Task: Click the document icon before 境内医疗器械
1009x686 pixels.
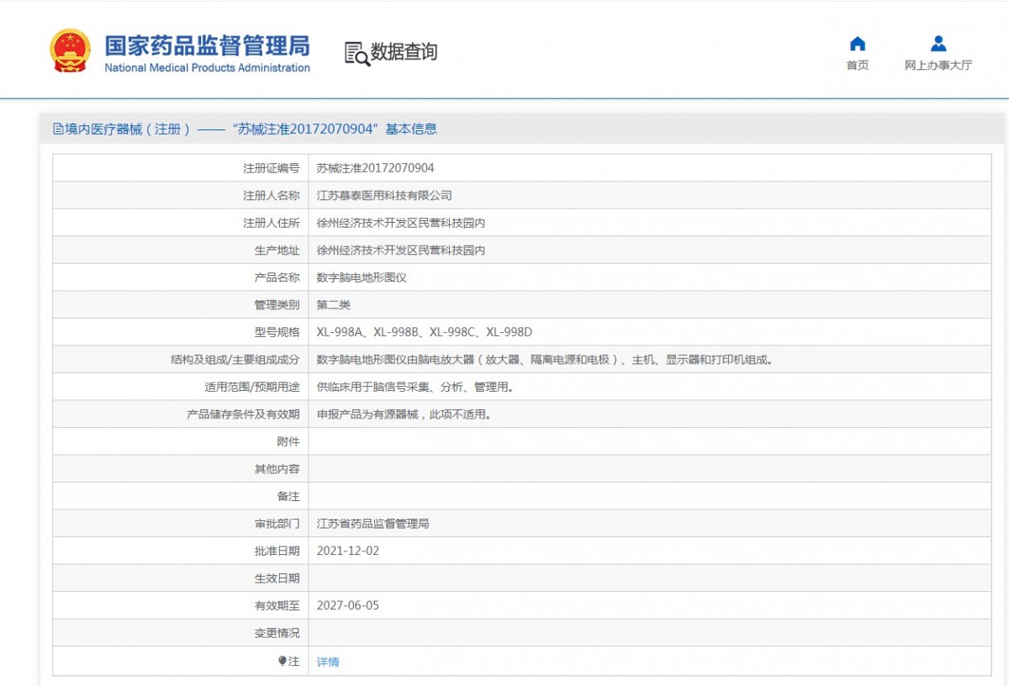Action: [x=58, y=129]
